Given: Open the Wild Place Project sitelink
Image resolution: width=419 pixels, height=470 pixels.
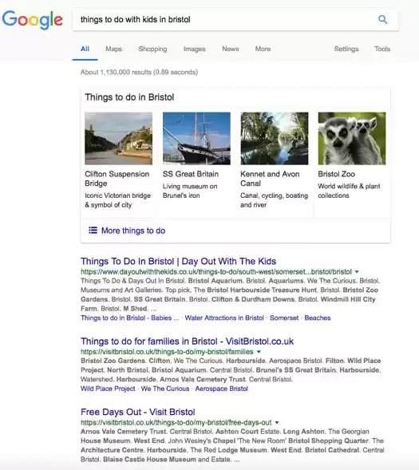Looking at the screenshot, I should click(x=108, y=389).
